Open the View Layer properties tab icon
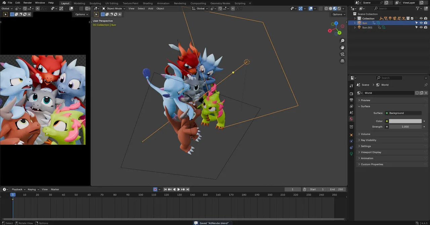 click(351, 106)
